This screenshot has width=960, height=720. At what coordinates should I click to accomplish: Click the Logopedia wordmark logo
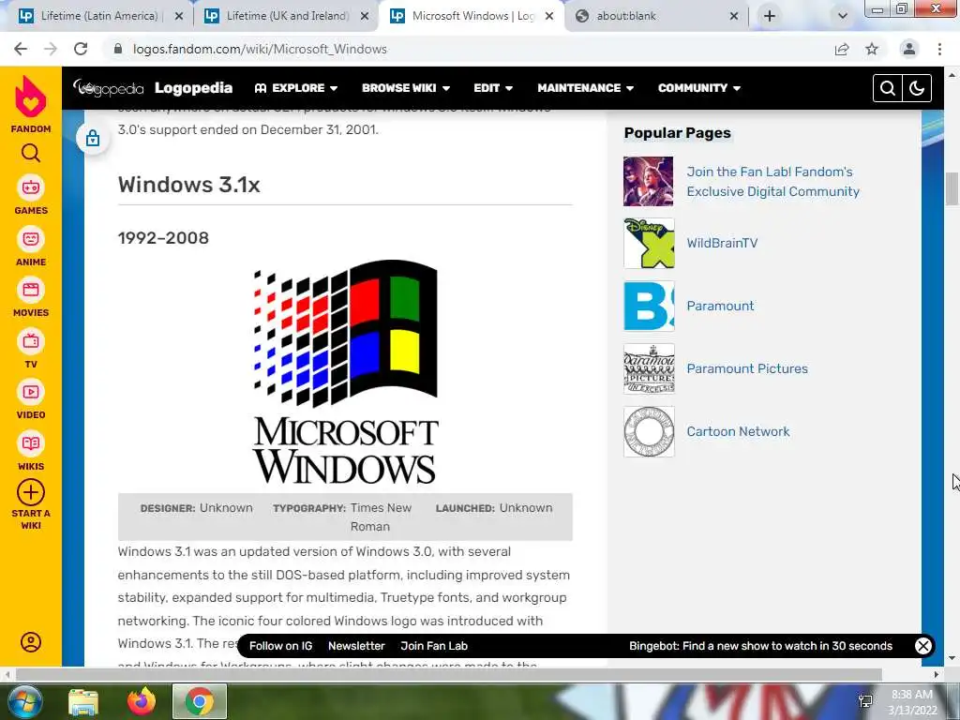tap(109, 88)
